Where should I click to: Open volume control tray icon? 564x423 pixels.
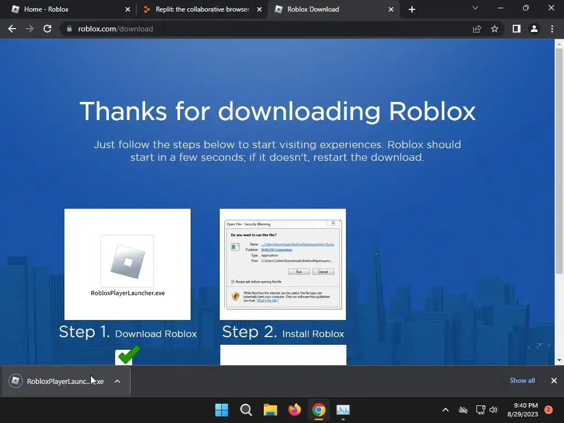(493, 410)
